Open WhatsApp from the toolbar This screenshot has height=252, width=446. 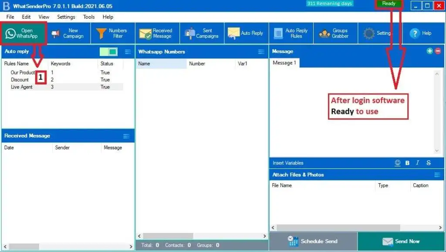coord(24,33)
